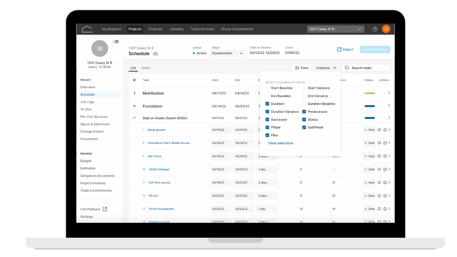Image resolution: width=457 pixels, height=257 pixels.
Task: Open the Export icon link
Action: [340, 50]
